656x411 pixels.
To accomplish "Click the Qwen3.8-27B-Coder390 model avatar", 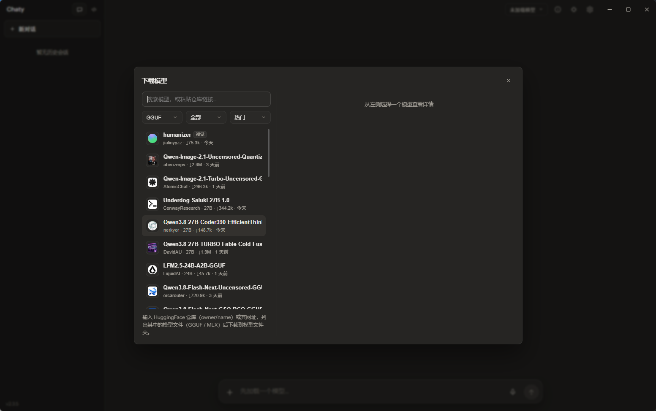I will point(152,226).
